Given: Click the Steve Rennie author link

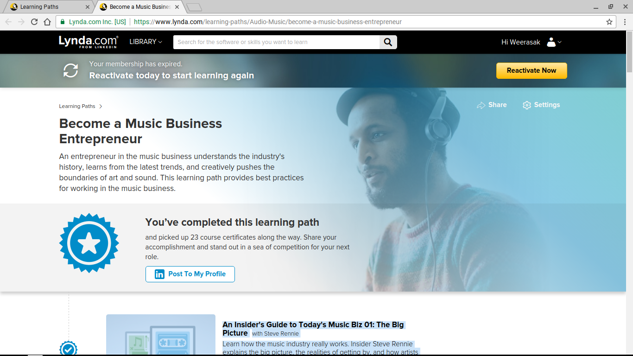Looking at the screenshot, I should pos(281,333).
